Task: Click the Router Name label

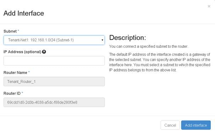Action: (15, 73)
